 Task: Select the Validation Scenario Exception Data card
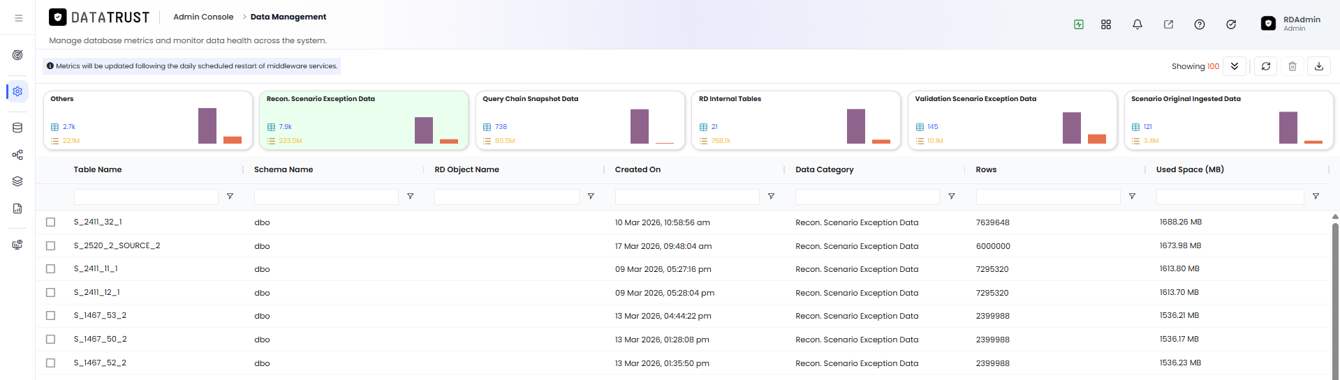(1013, 120)
